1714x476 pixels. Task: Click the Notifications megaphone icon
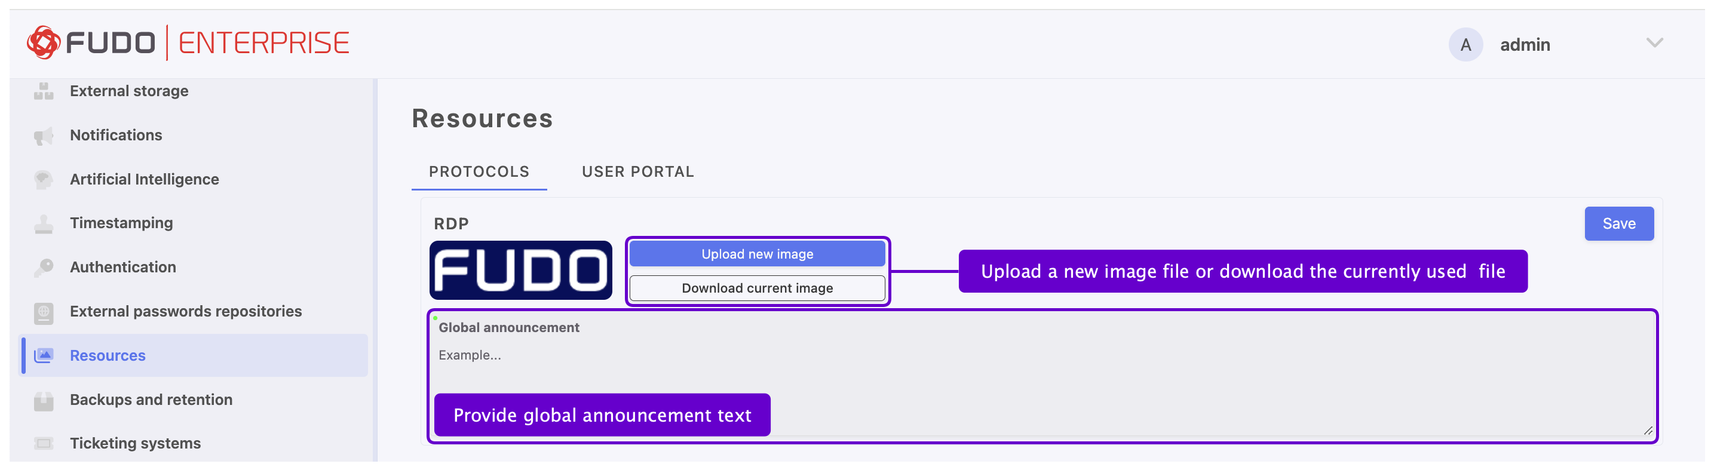(43, 136)
